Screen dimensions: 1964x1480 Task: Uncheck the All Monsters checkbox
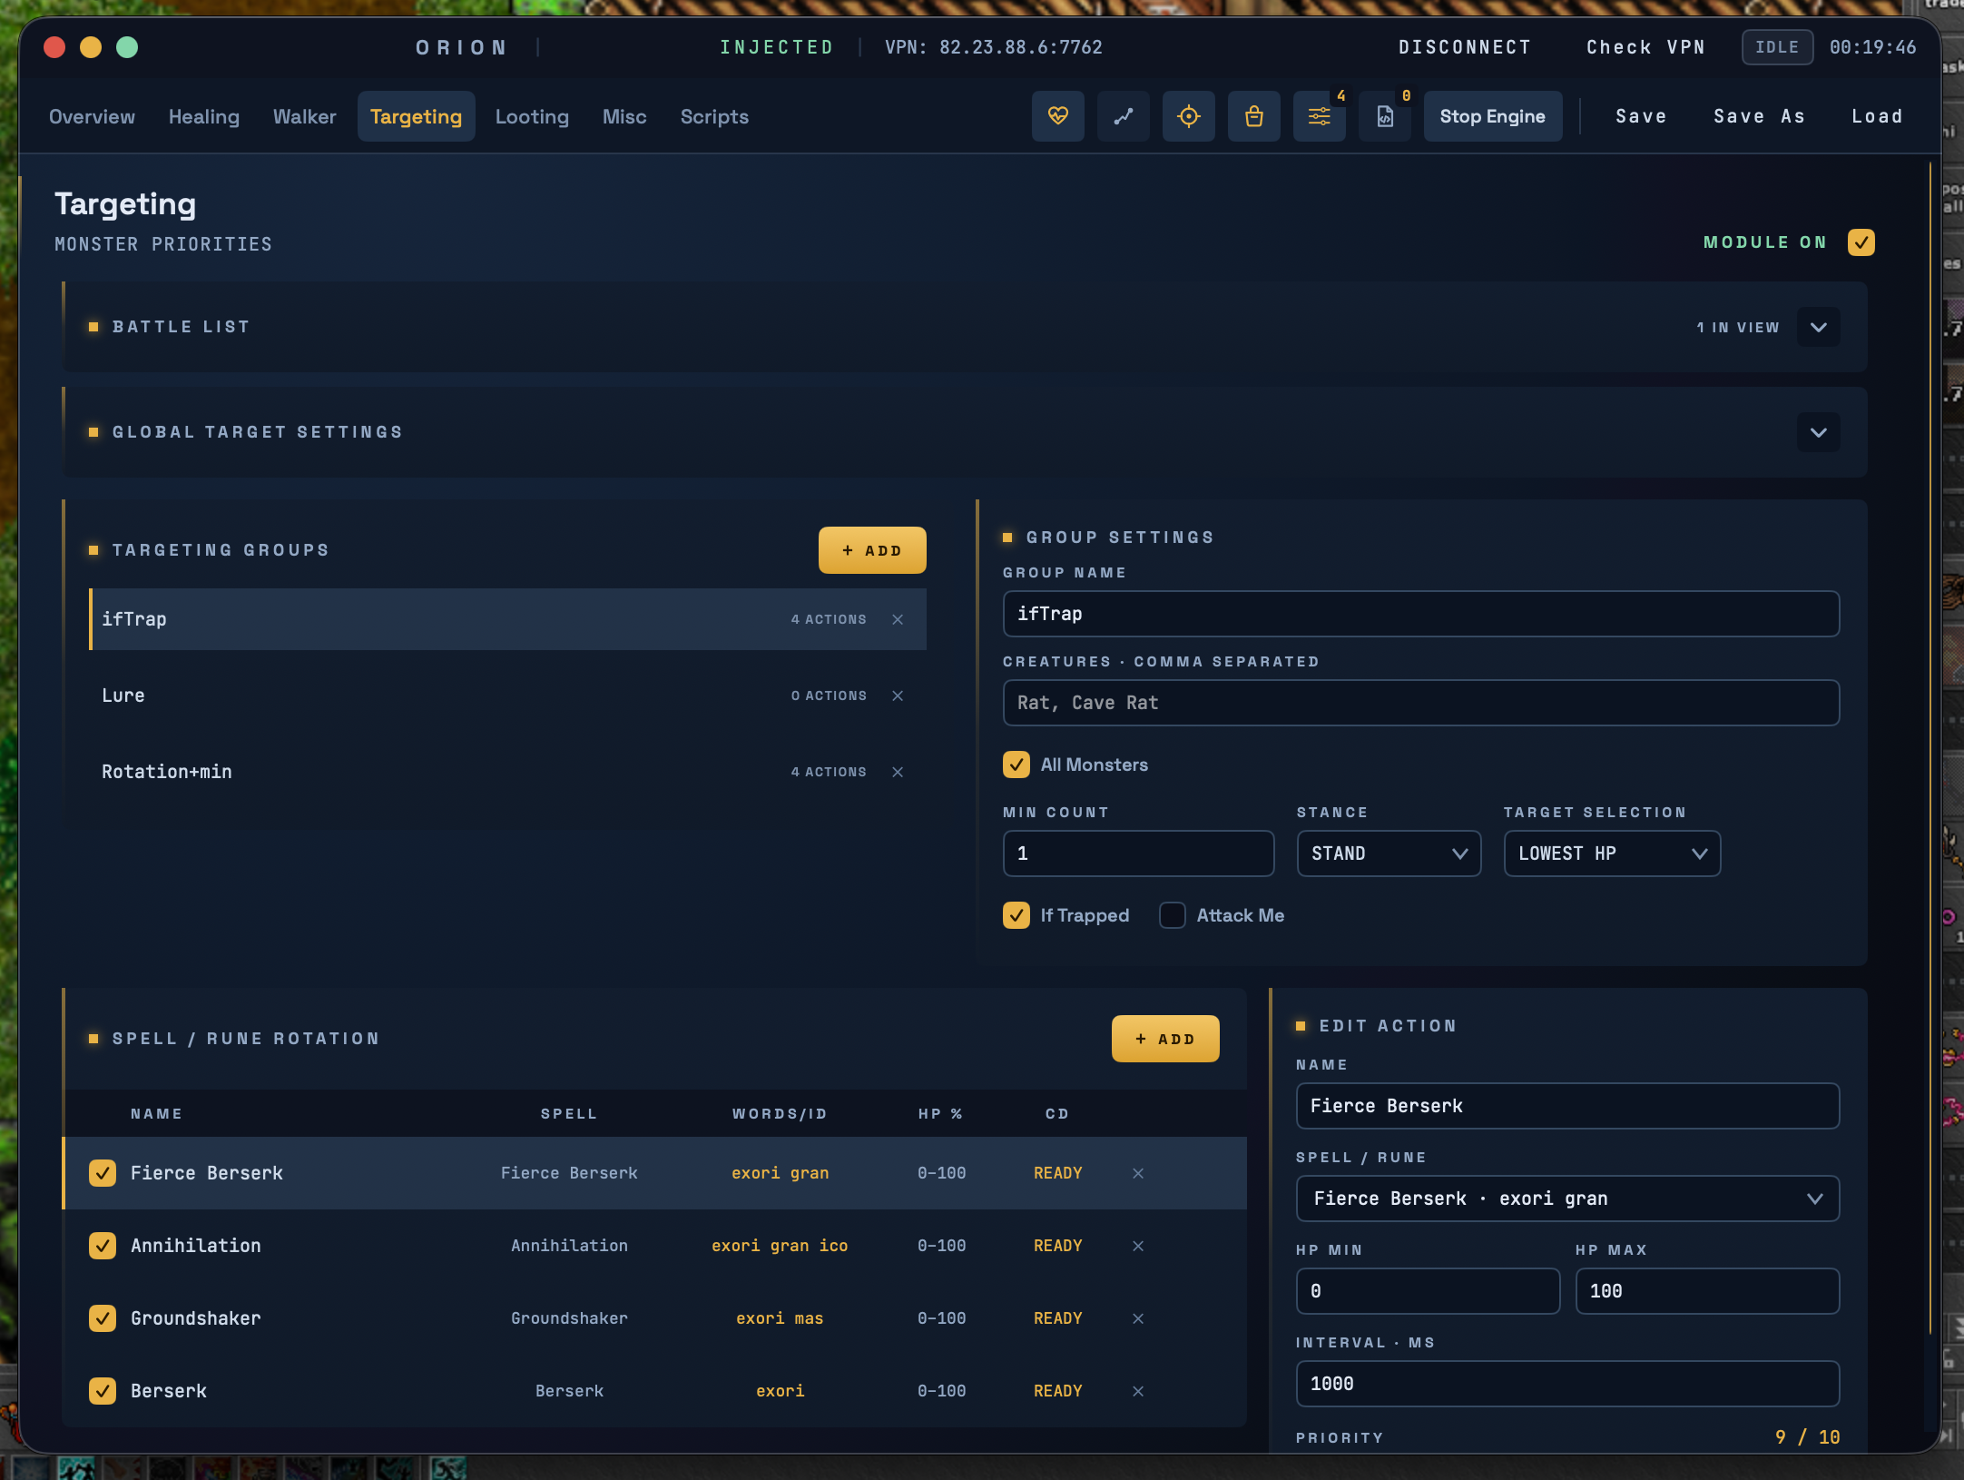point(1016,765)
